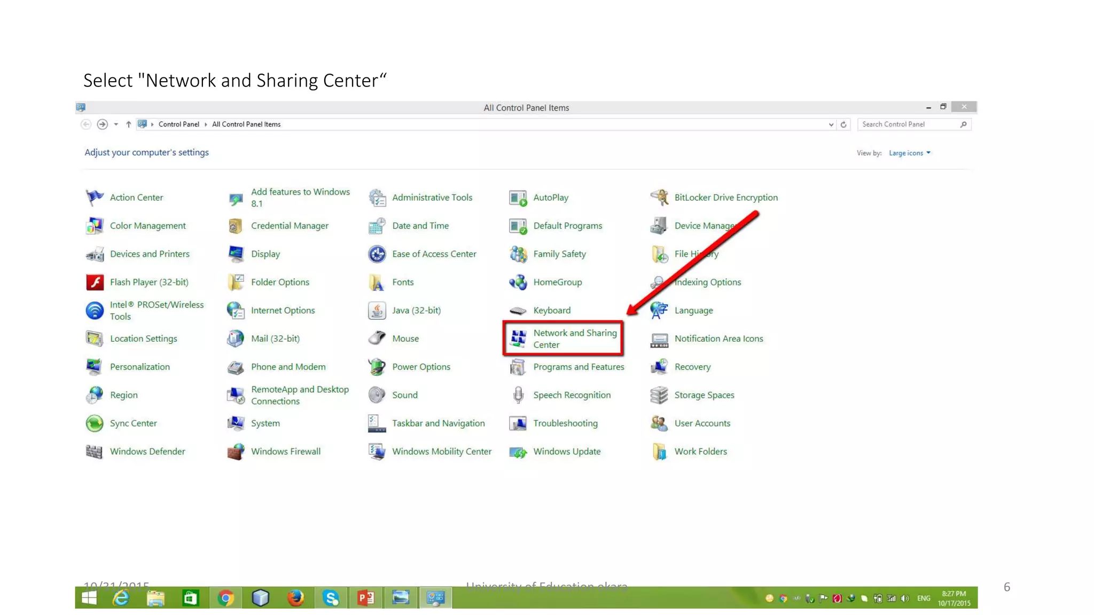Open the Default Programs link
The image size is (1094, 615).
point(567,226)
